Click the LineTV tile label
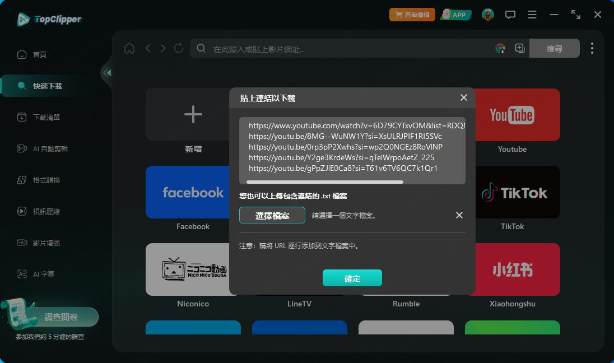The height and width of the screenshot is (363, 614). (x=299, y=304)
